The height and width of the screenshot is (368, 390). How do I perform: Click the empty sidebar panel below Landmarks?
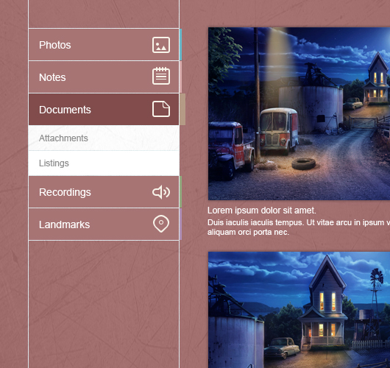[x=104, y=304]
